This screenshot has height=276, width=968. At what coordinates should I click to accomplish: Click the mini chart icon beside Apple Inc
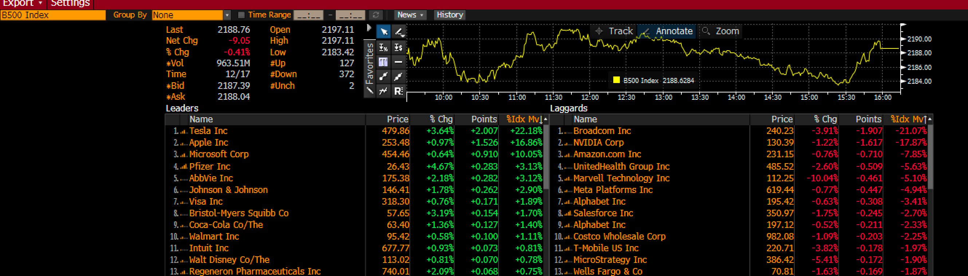click(184, 143)
